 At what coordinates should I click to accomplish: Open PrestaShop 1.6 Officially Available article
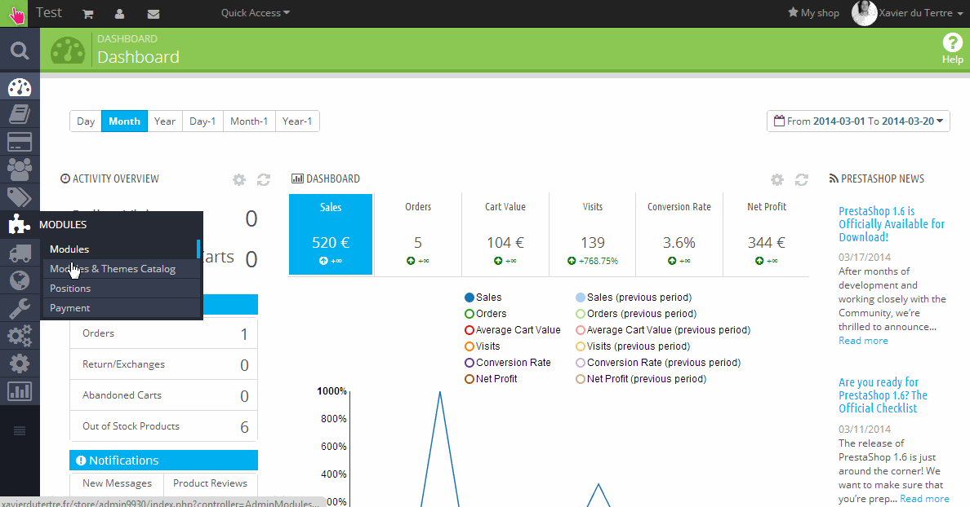[x=892, y=224]
